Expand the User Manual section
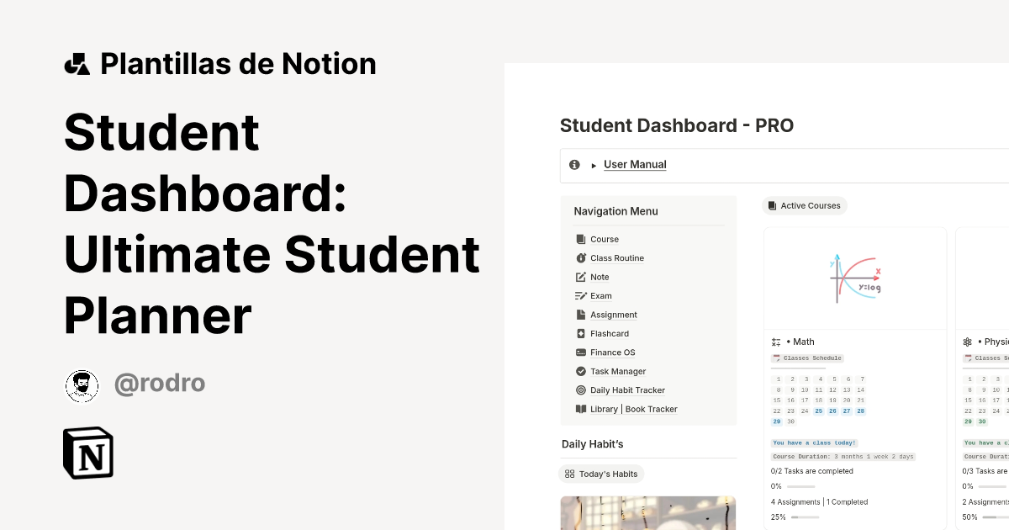Screen dimensions: 1009x530 pyautogui.click(x=593, y=165)
